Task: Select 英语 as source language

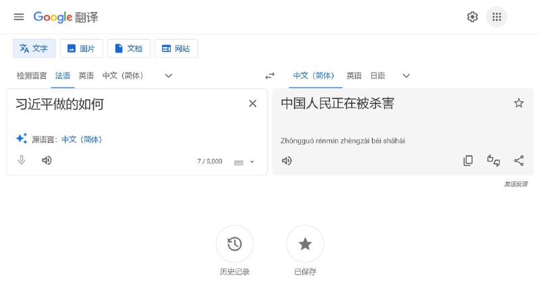Action: 86,75
